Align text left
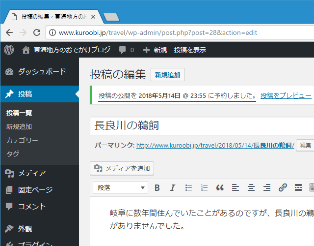314x246 pixels. [x=235, y=188]
